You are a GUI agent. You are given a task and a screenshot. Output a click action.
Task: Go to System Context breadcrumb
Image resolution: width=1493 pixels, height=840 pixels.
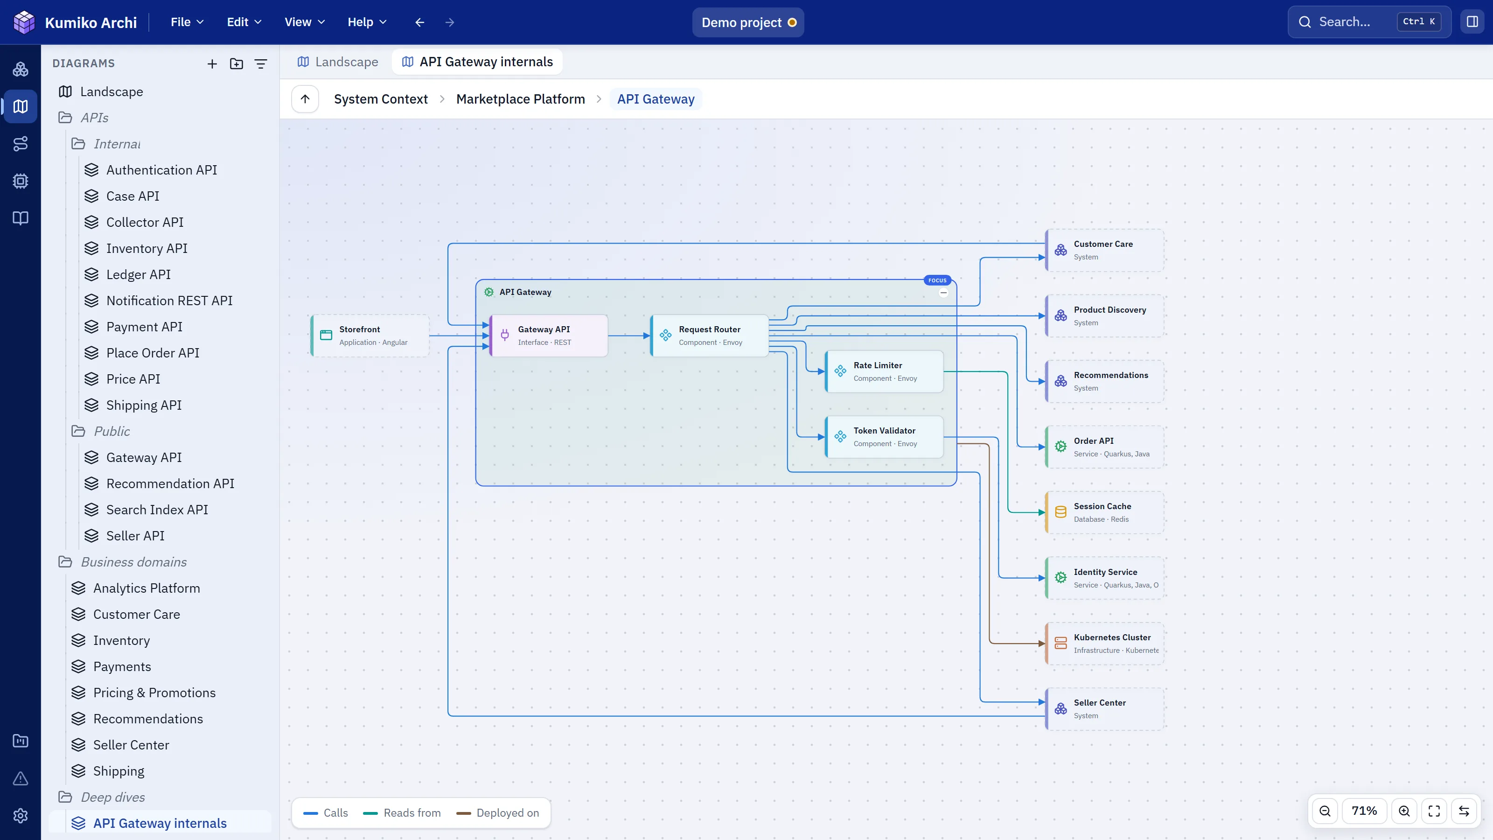pos(381,99)
